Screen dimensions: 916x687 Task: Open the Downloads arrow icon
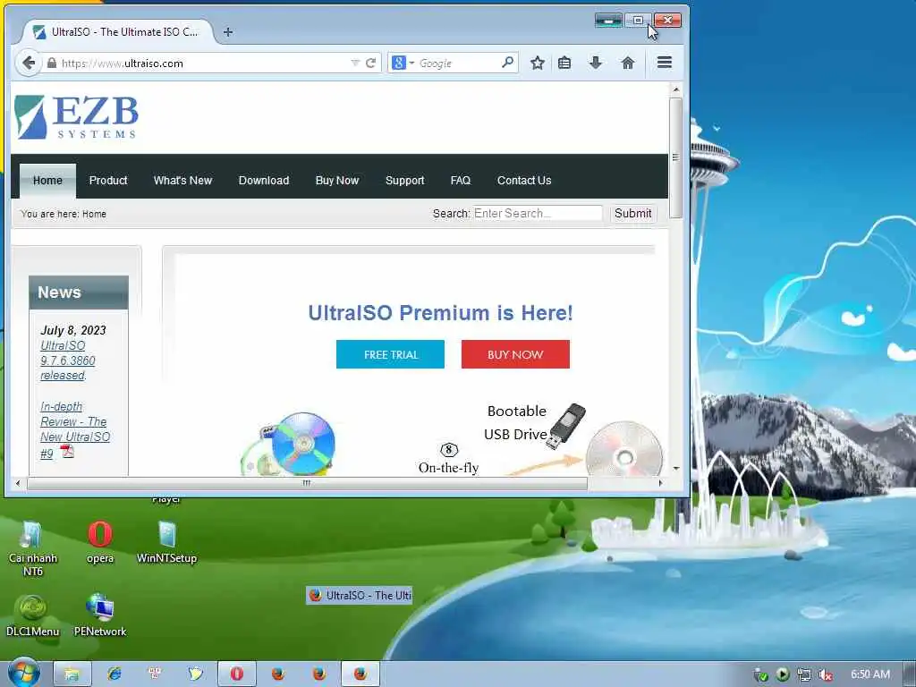coord(595,64)
